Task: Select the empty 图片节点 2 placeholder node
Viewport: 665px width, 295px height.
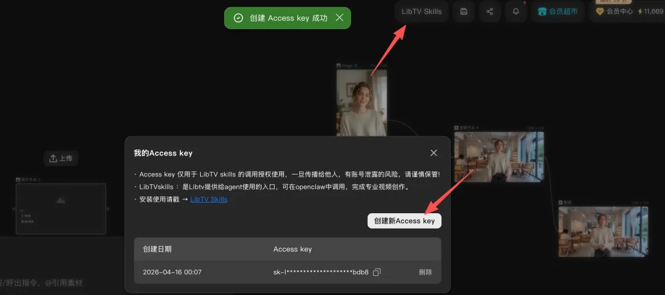Action: [60, 209]
